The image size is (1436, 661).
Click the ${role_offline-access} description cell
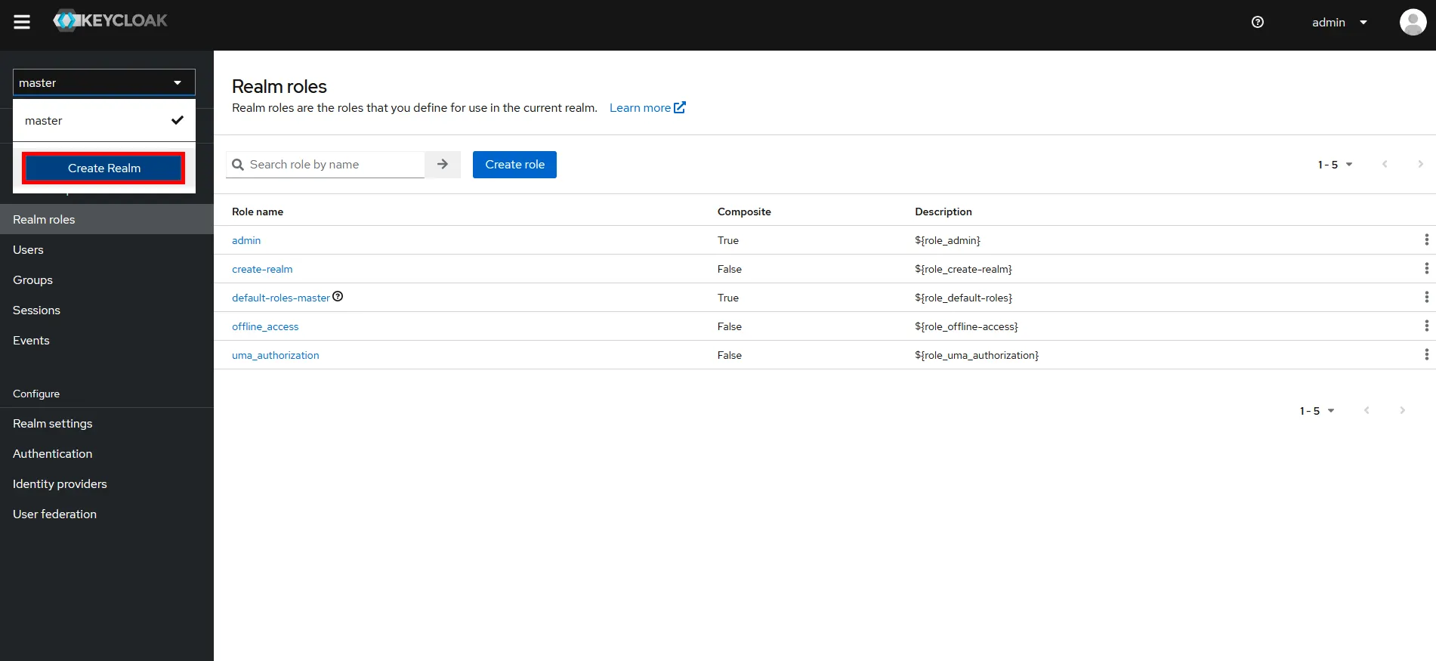pyautogui.click(x=966, y=326)
